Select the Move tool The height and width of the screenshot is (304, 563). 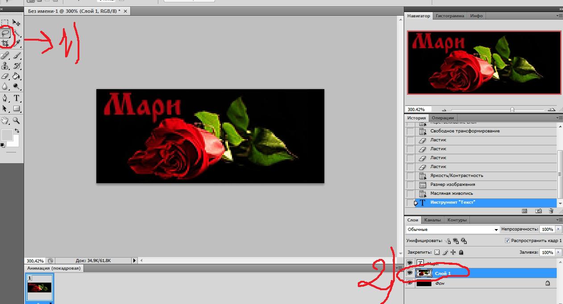[x=17, y=22]
